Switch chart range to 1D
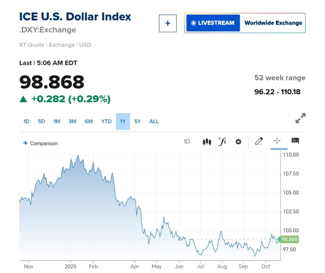Viewport: 325px width, 273px height. pyautogui.click(x=26, y=121)
